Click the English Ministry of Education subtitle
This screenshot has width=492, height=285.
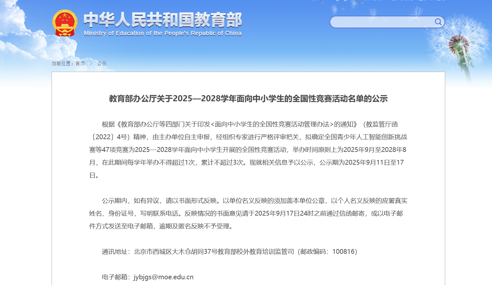tap(163, 33)
